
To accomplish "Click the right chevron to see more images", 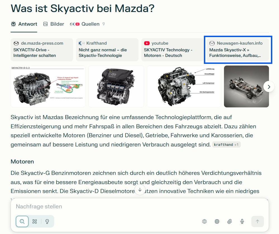I will coord(269,87).
